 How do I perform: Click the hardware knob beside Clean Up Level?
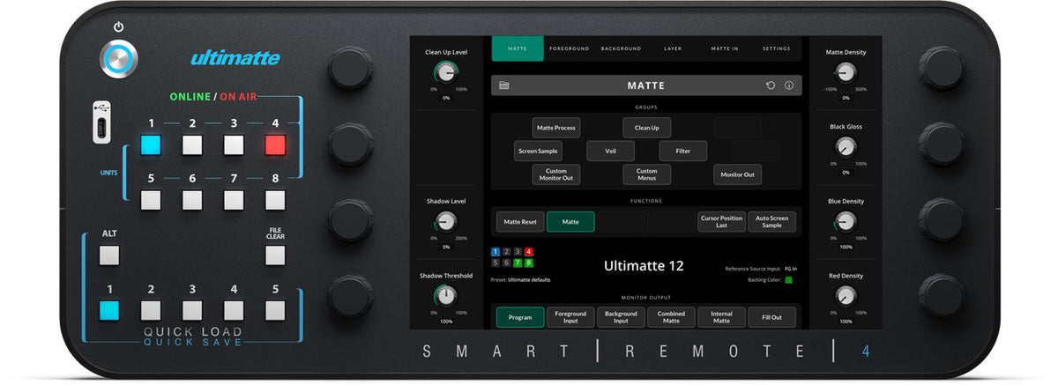pos(351,69)
